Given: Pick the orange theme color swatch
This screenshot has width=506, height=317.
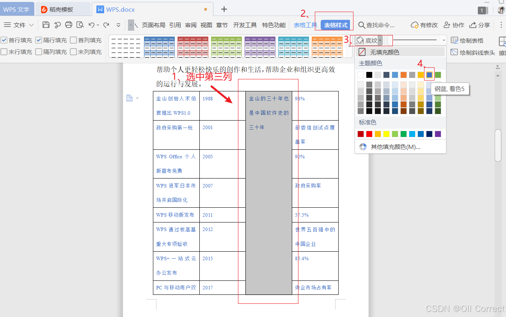Looking at the screenshot, I should pos(403,75).
